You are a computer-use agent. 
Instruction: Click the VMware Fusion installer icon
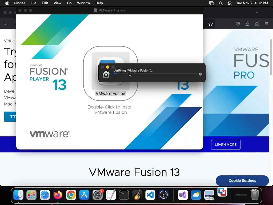pos(111,71)
